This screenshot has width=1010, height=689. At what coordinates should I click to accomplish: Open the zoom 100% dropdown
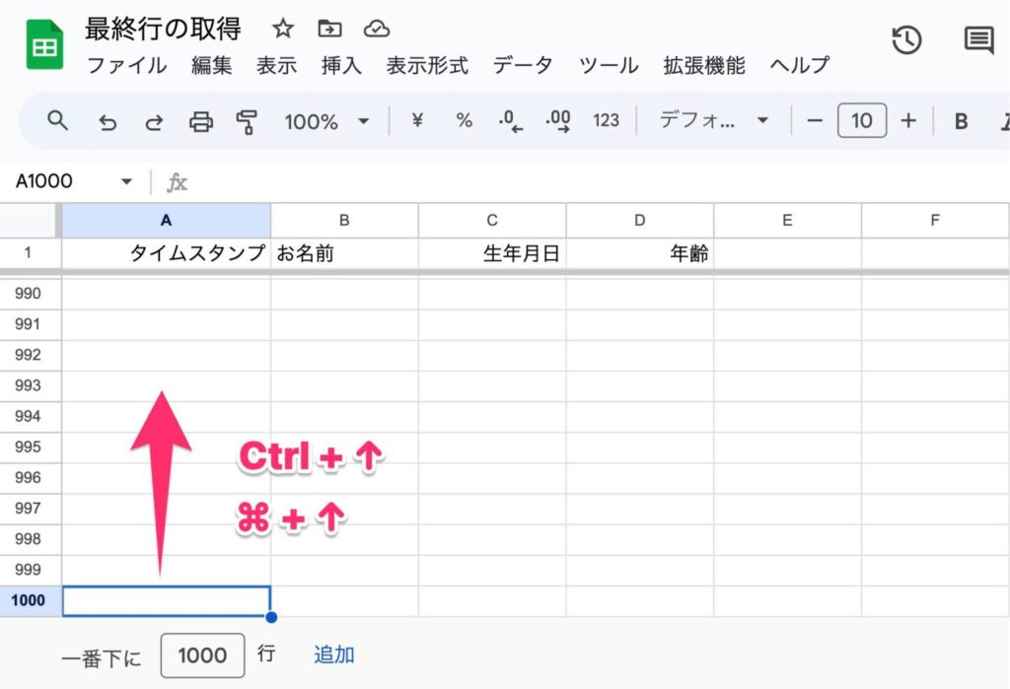[x=327, y=121]
